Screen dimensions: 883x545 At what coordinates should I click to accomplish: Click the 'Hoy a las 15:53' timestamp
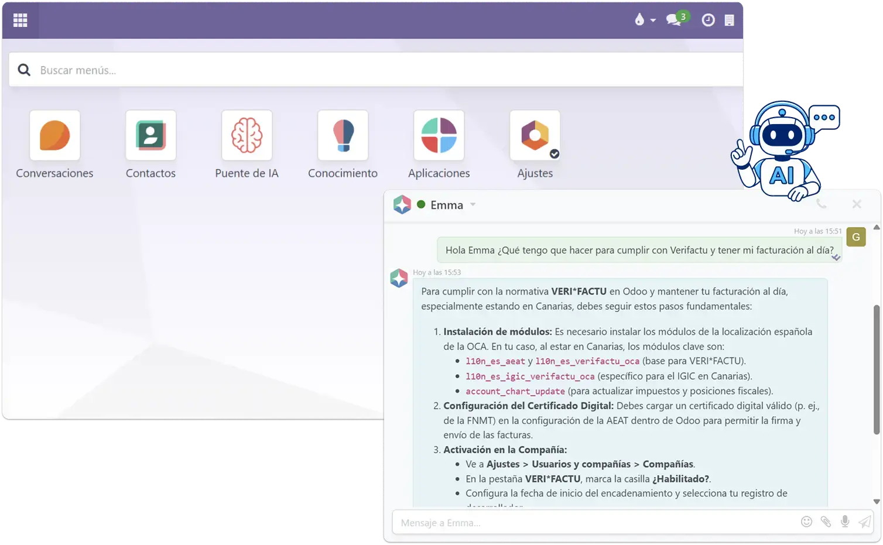pyautogui.click(x=437, y=272)
